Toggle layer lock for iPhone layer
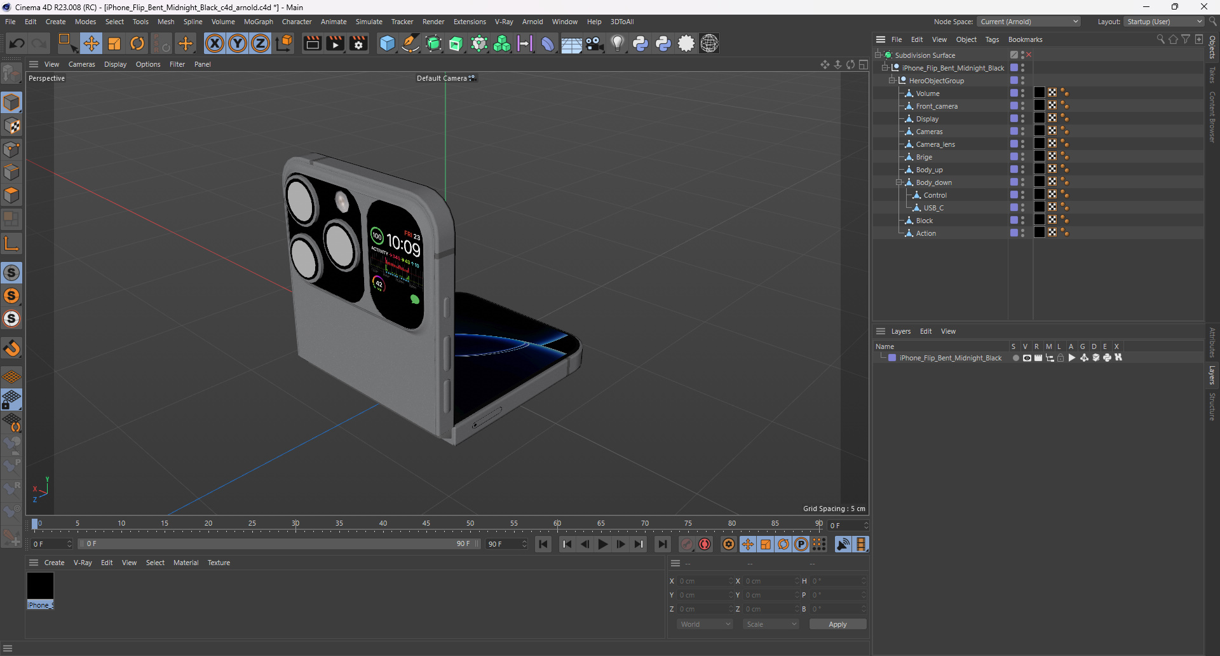 point(1061,358)
